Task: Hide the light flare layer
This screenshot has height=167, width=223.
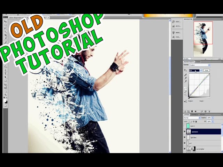Action: click(185, 137)
